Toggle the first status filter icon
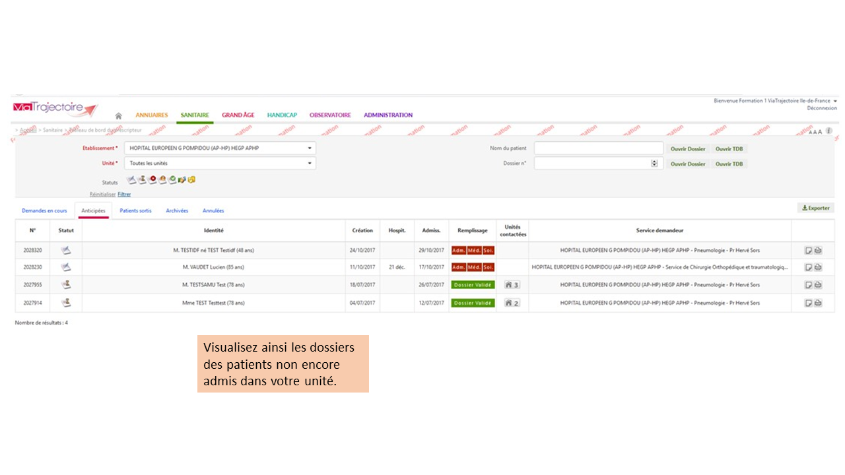The image size is (845, 475). [131, 179]
